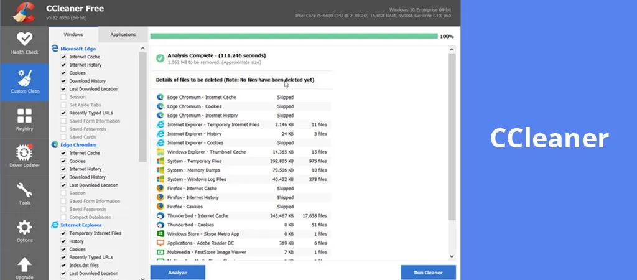637x280 pixels.
Task: Open the Tools wrench section
Action: coord(24,194)
